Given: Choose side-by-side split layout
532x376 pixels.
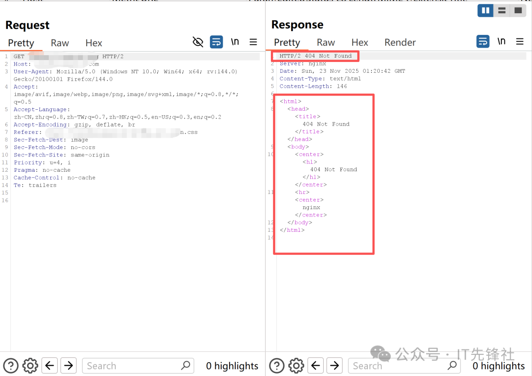Looking at the screenshot, I should 486,10.
